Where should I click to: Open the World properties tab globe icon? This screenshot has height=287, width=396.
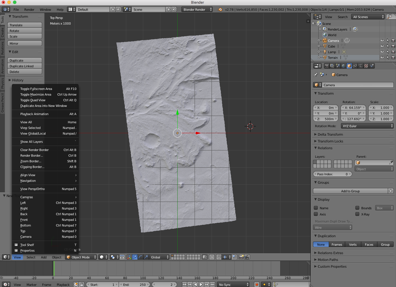343,66
